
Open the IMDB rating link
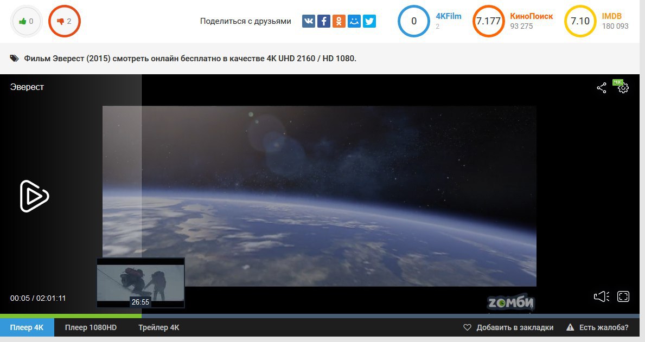[x=612, y=16]
